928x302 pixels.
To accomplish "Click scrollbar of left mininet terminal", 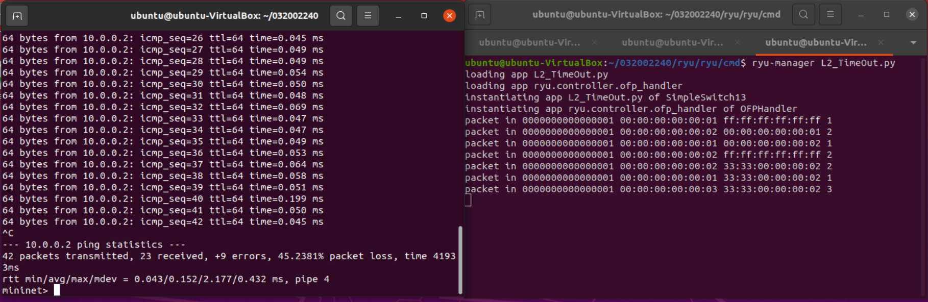I will (x=460, y=260).
